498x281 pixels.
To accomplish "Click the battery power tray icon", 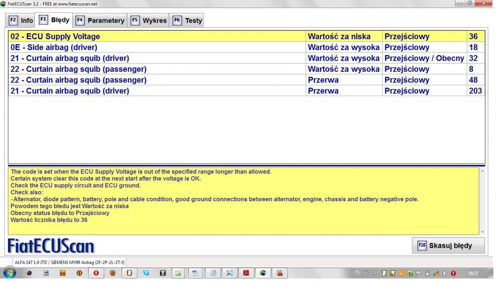I will pos(428,274).
